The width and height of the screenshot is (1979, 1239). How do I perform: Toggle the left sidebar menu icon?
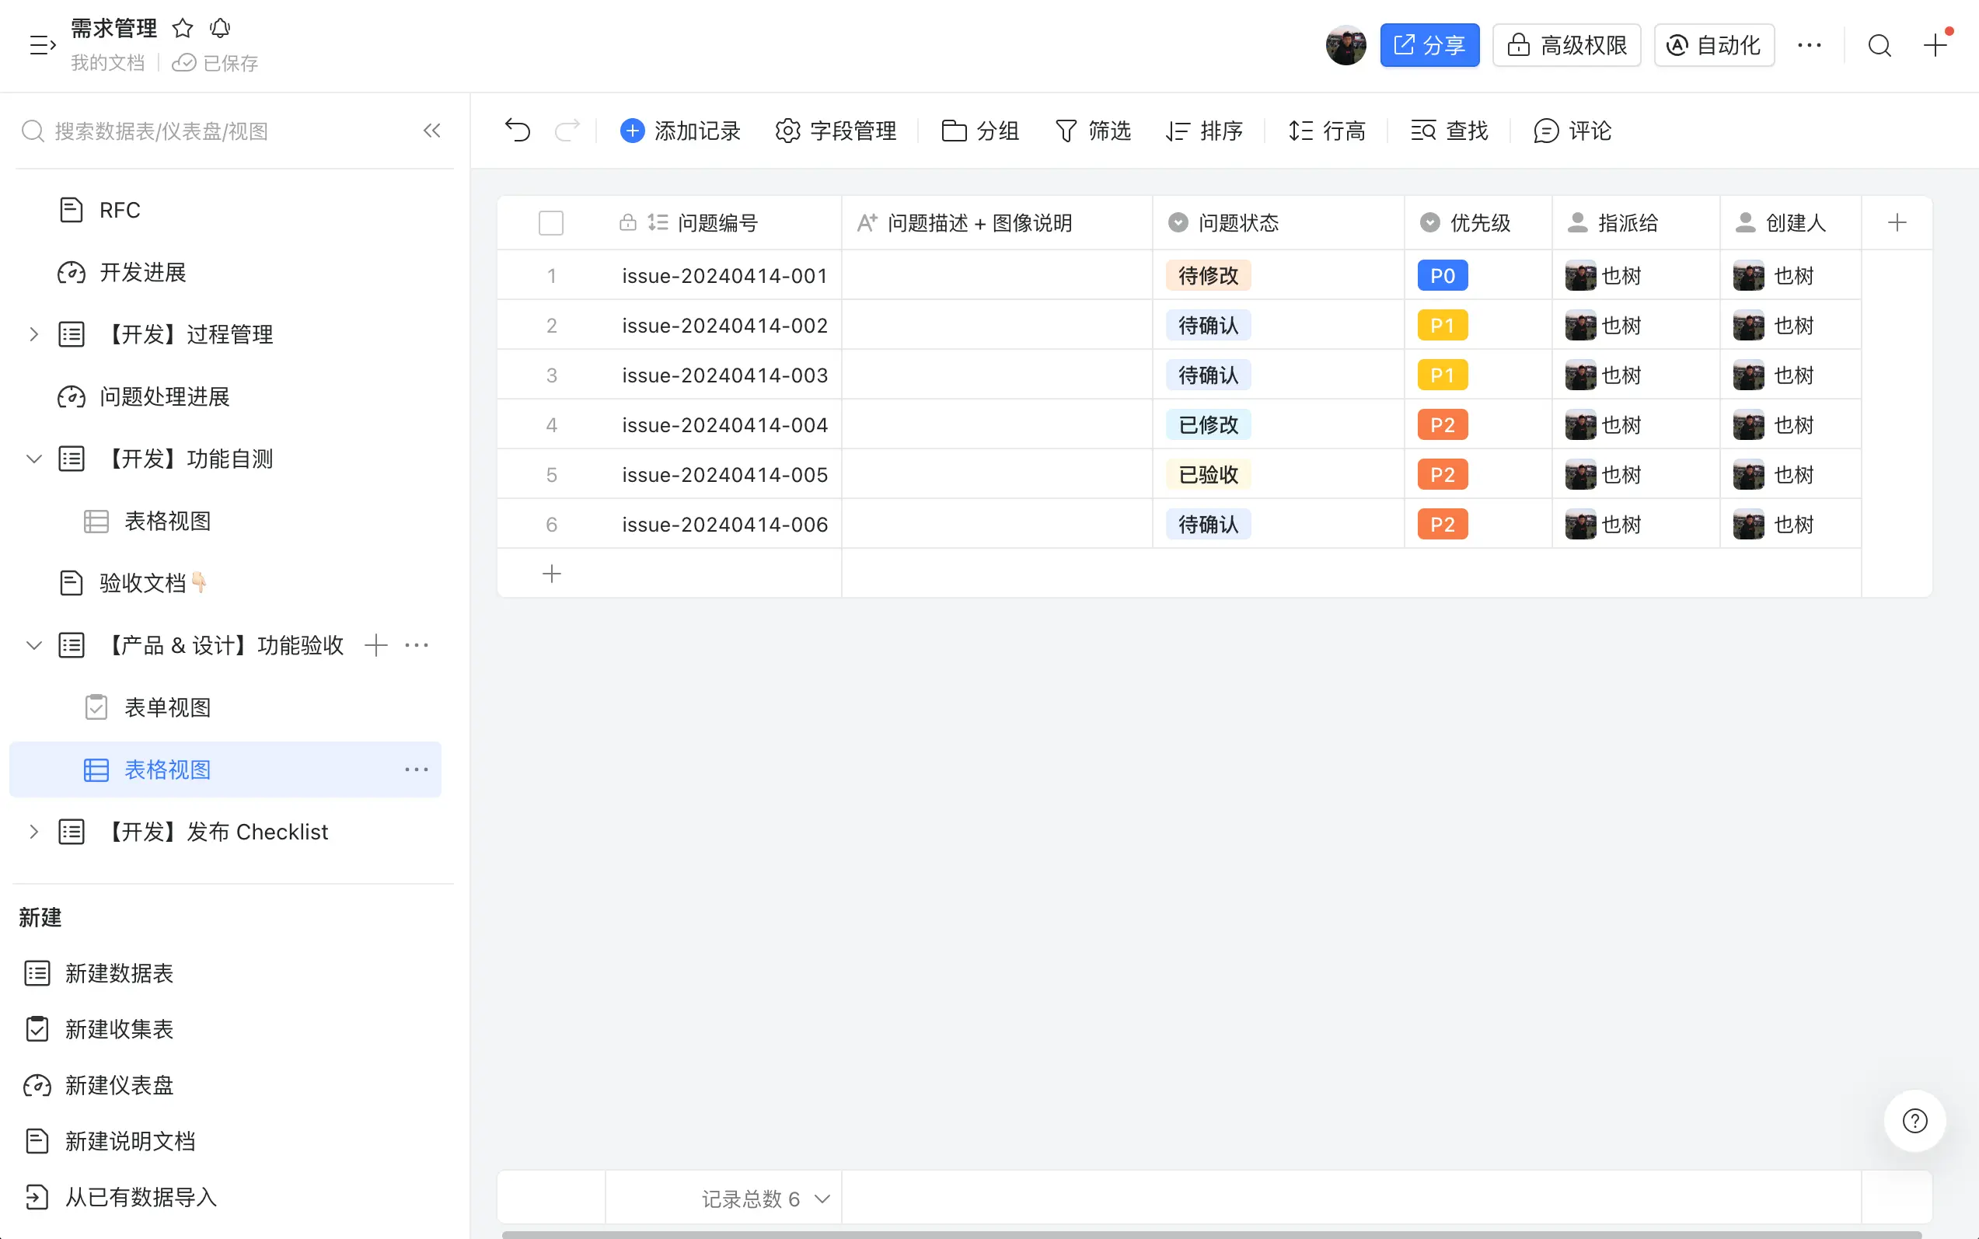point(42,45)
